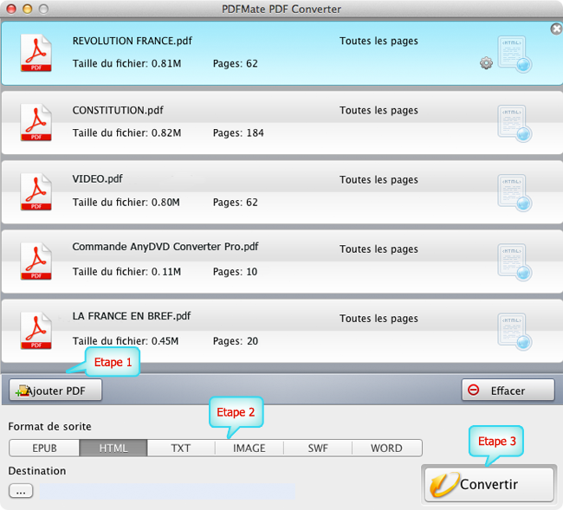The width and height of the screenshot is (563, 510).
Task: Select the CONSTITUTION.pdf file name
Action: click(x=118, y=110)
